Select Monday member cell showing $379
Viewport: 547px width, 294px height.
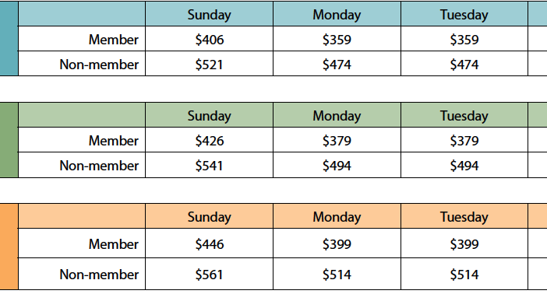[x=337, y=140]
